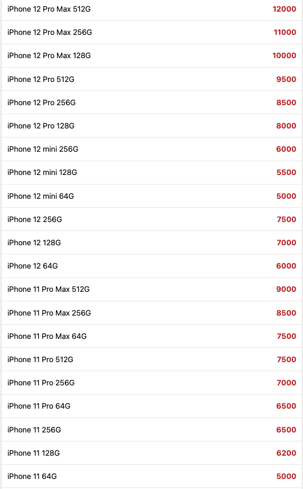The image size is (303, 489).
Task: Click the iPhone 12 Pro Max 256G entry
Action: [151, 32]
